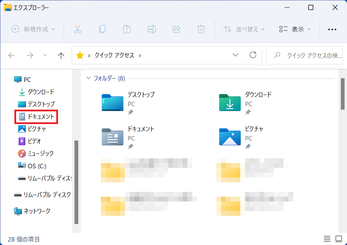Click the pin icon under ピクチャ folder
The image size is (347, 245).
(x=248, y=146)
